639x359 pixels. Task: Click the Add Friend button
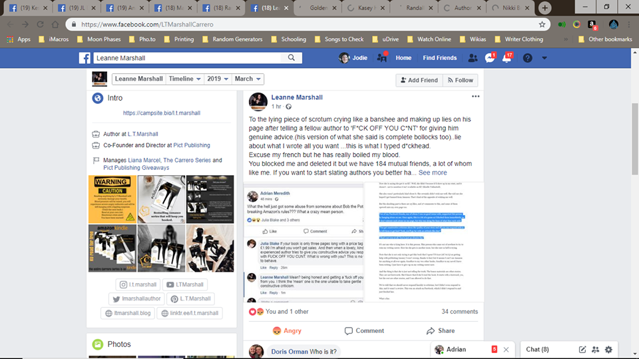click(x=419, y=80)
